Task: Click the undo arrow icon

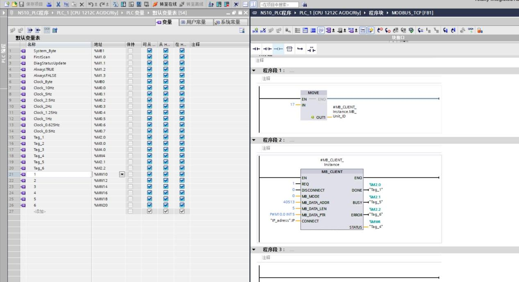Action: (91, 4)
